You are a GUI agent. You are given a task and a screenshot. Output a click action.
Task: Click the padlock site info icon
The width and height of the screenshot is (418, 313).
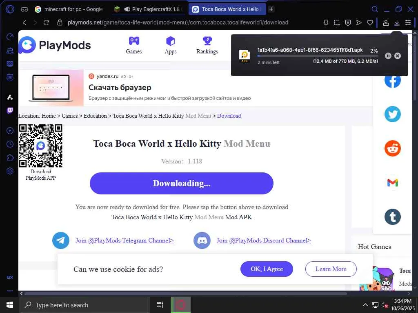point(60,23)
